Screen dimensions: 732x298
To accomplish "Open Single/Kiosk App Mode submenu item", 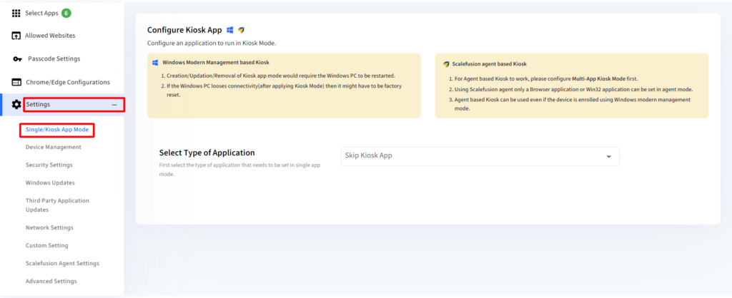I will coord(57,130).
